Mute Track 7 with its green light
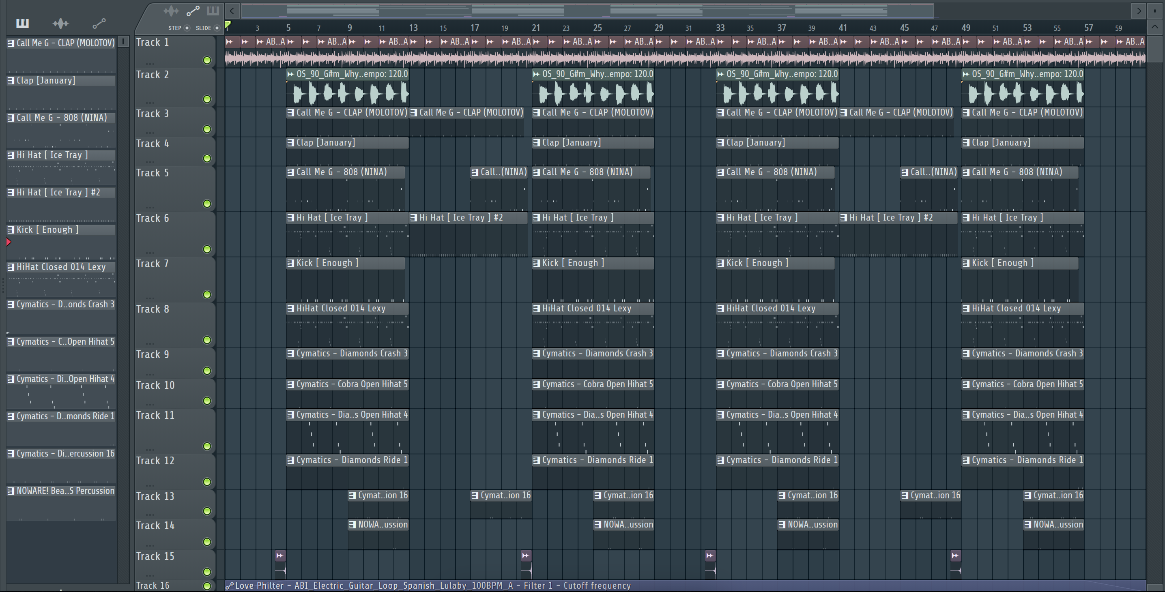This screenshot has height=592, width=1165. point(207,295)
